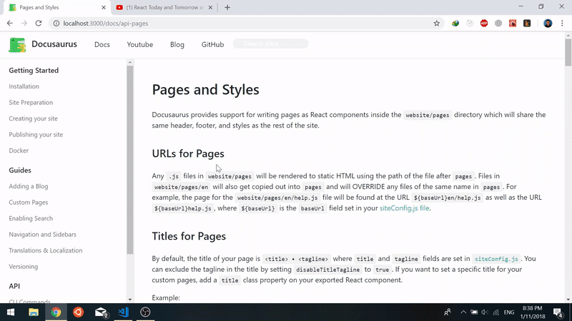Bookmark the page with the star icon

click(437, 24)
